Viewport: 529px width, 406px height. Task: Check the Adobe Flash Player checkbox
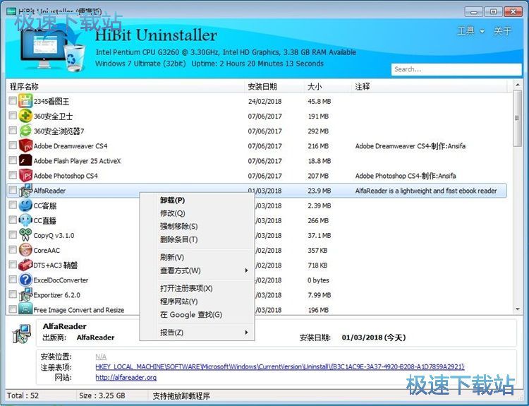pos(13,160)
